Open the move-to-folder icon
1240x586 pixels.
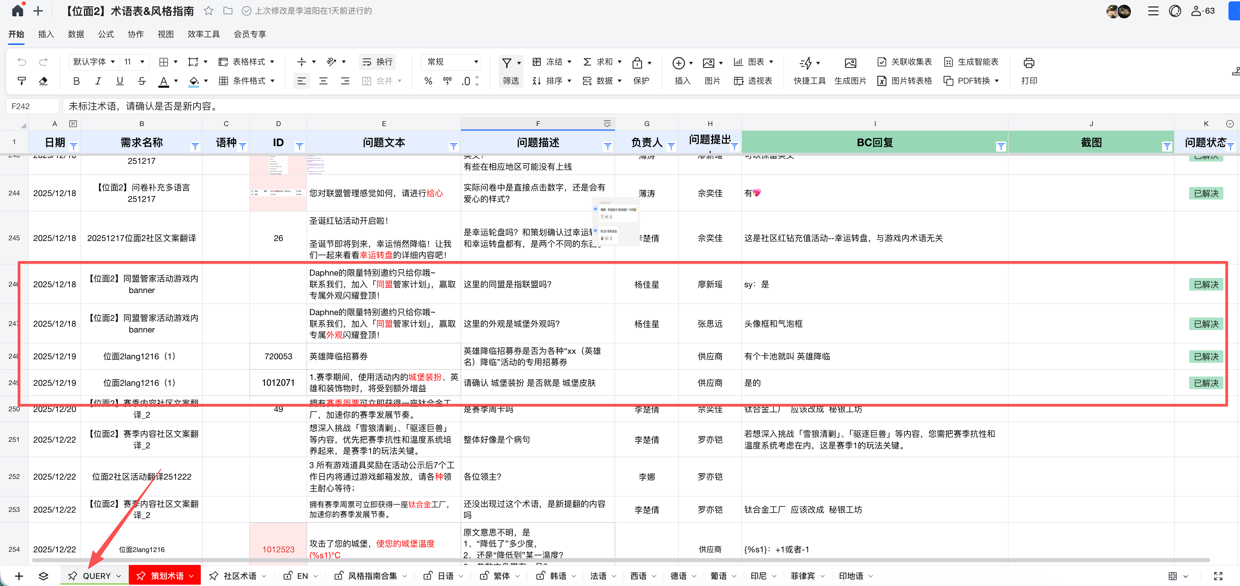point(228,11)
